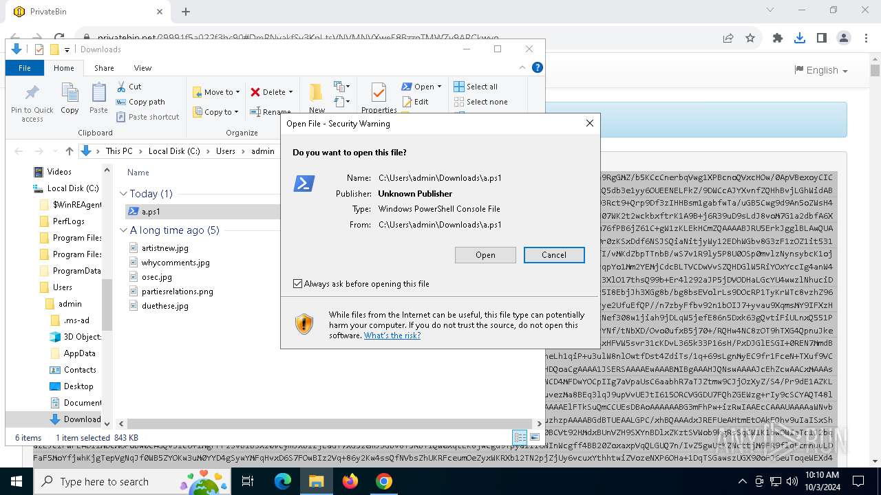Expand Move to dropdown
The height and width of the screenshot is (495, 881).
(x=237, y=92)
